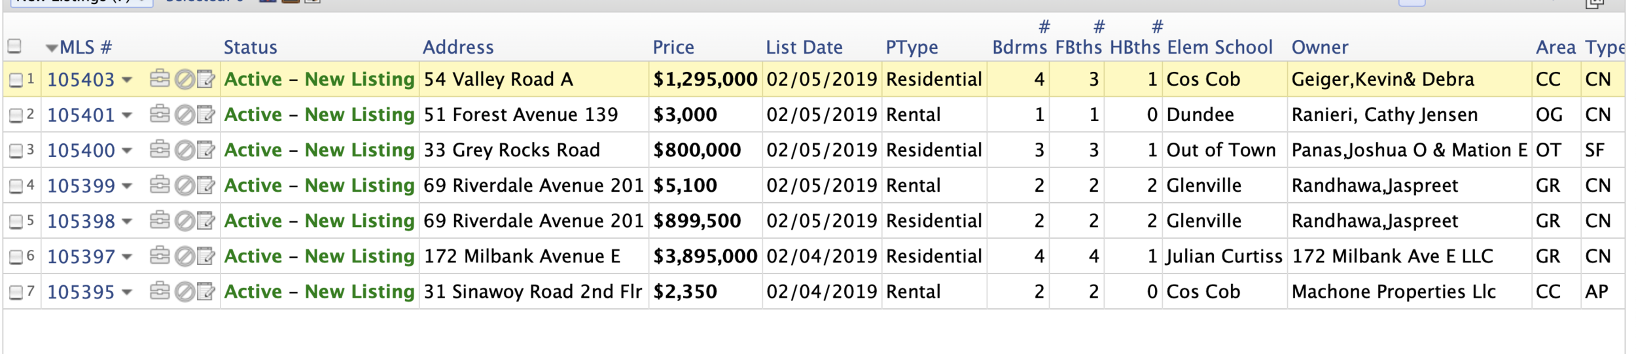Click the circle-slash icon for listing 105400
1636x354 pixels.
[185, 150]
